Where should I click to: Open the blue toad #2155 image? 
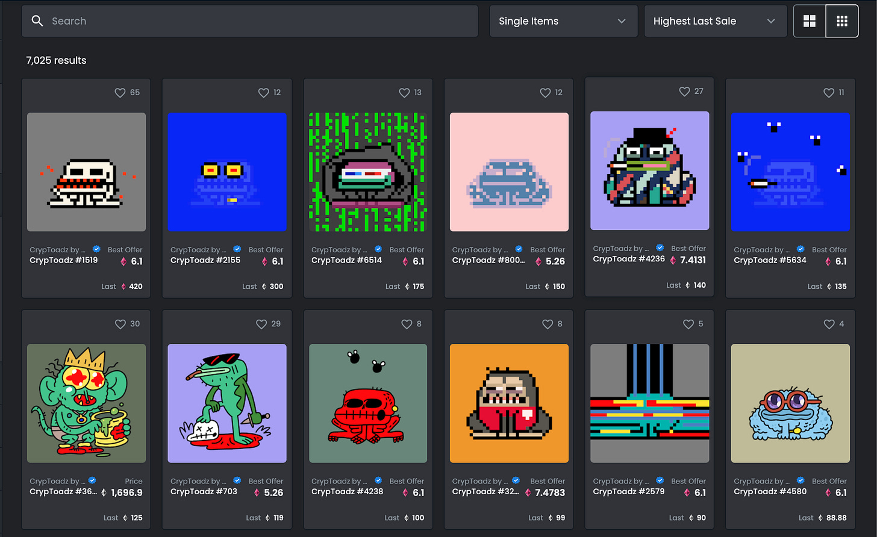[227, 172]
